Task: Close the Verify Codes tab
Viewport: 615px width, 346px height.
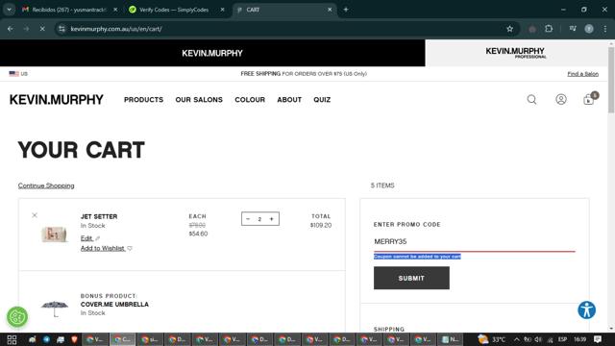Action: 222,10
